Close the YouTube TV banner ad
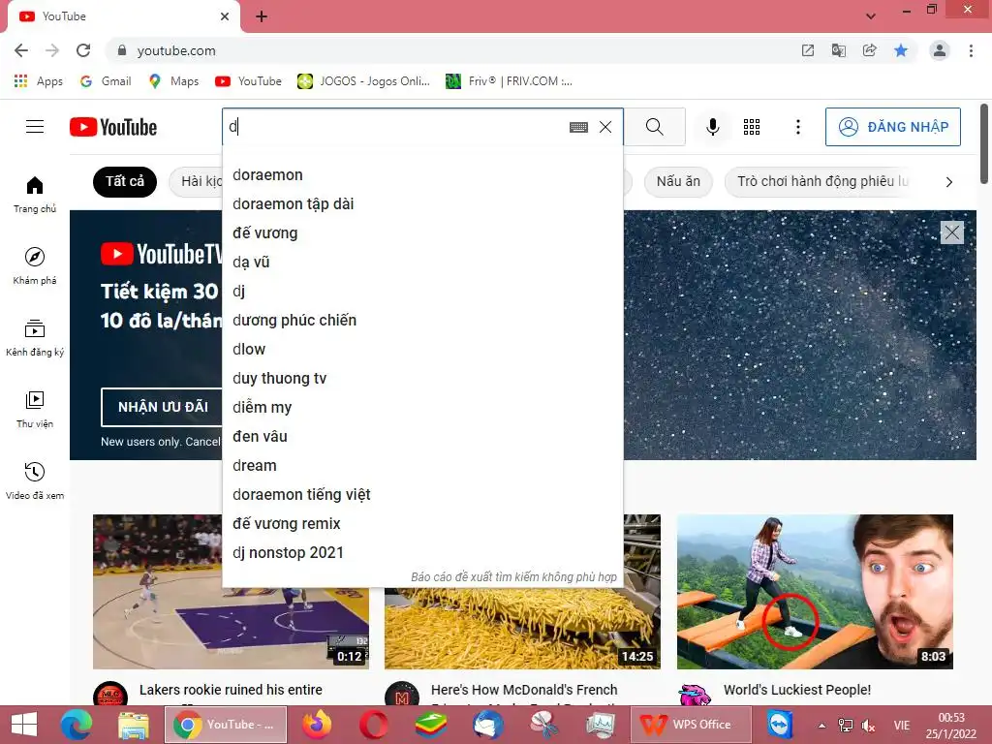Screen dimensions: 992x744 click(x=951, y=232)
